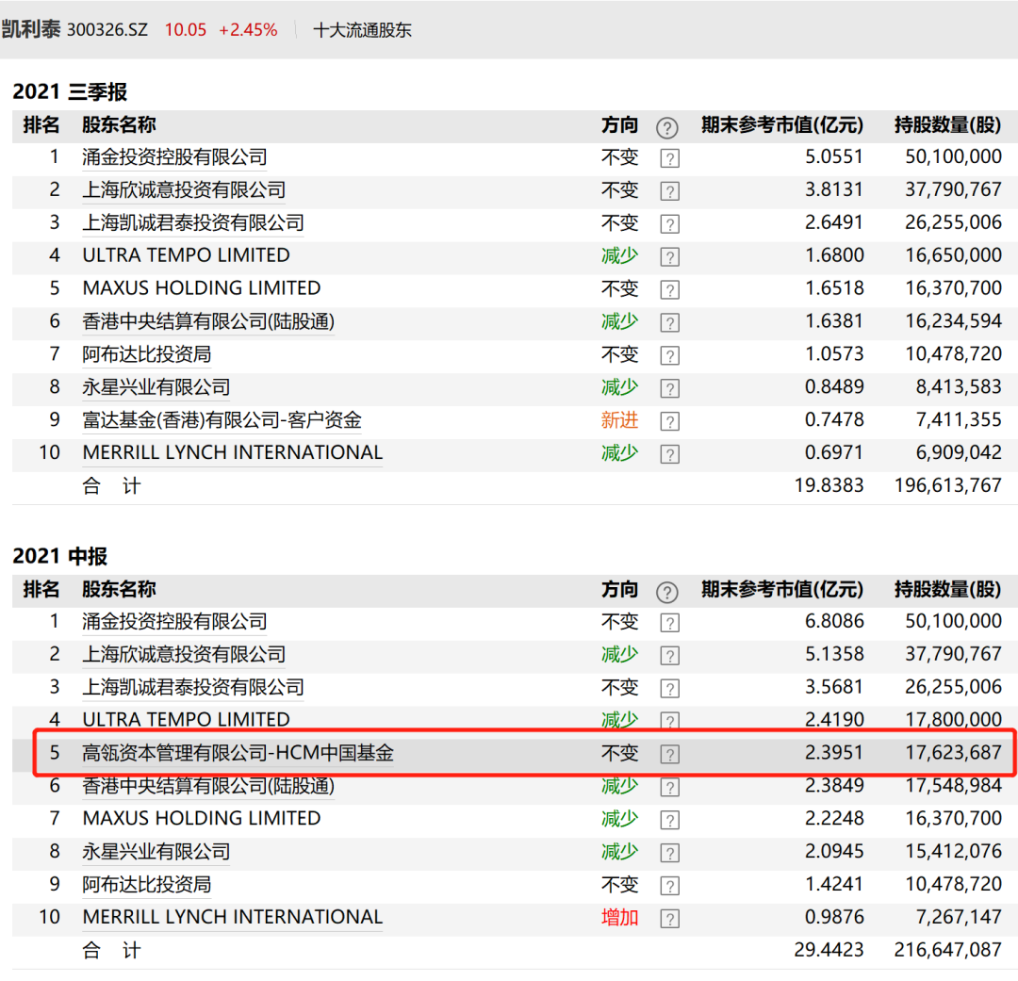Viewport: 1018px width, 981px height.
Task: Click 增加 status for MERRILL LYNCH row
Action: coord(619,917)
